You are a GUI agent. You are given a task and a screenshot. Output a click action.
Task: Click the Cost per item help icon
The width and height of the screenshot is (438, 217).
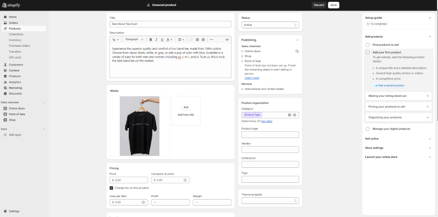pos(143,202)
